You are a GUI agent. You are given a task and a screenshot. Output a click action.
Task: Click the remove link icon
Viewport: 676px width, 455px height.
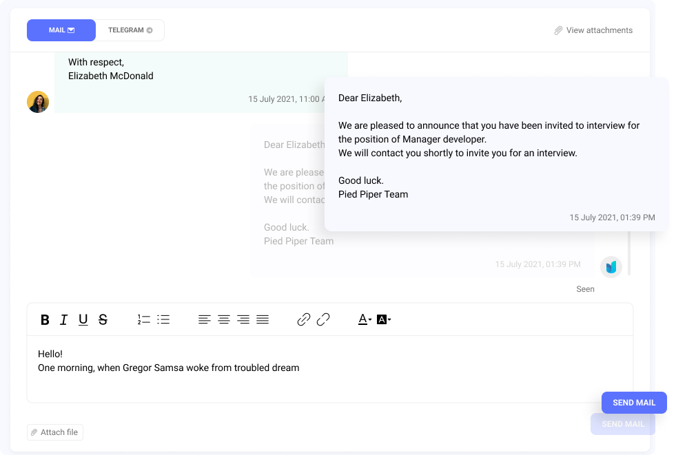(323, 319)
